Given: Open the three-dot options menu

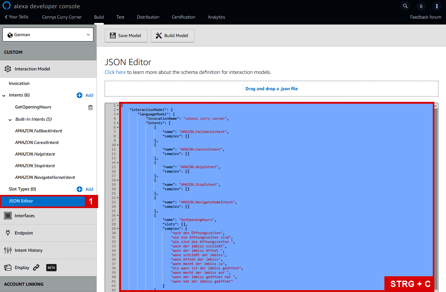Looking at the screenshot, I should 437,6.
